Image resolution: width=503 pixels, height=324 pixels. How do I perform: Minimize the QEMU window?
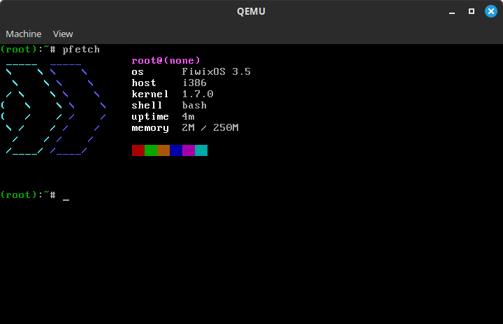click(453, 11)
